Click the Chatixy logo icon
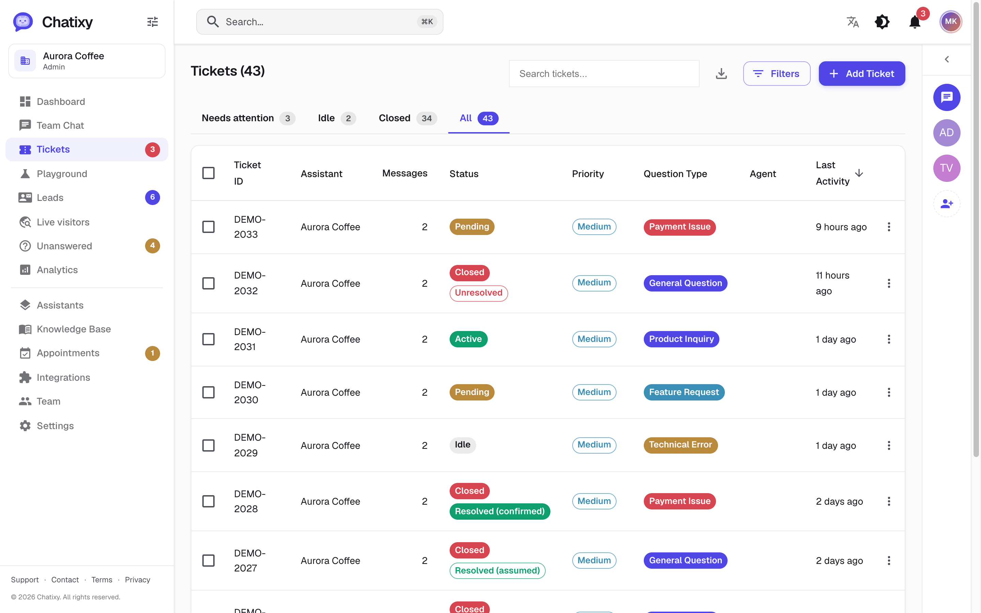 tap(23, 21)
